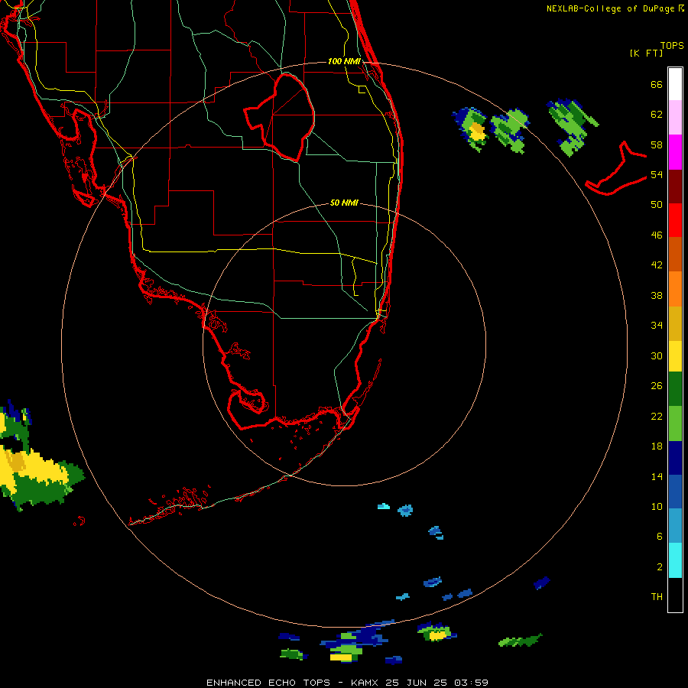Click the legend value 66

pos(657,84)
